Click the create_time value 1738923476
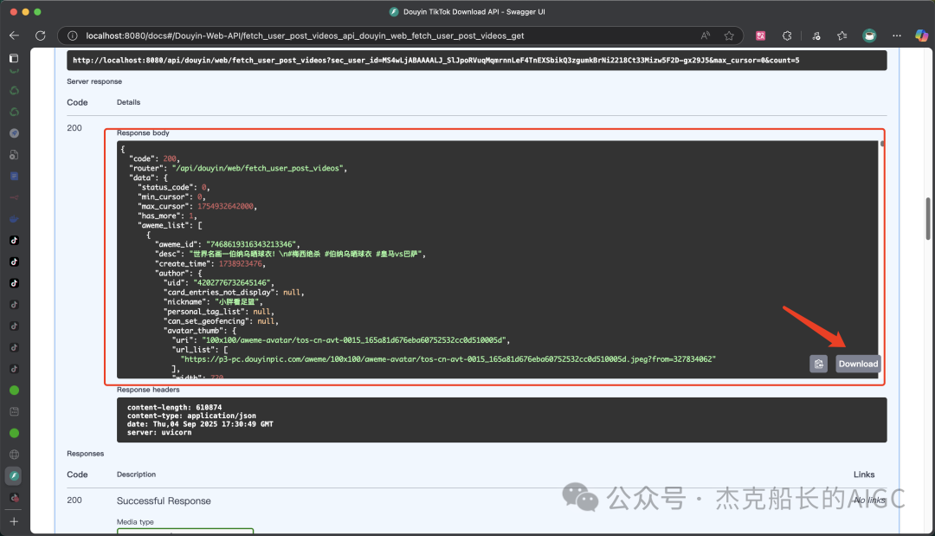This screenshot has height=536, width=935. pos(241,263)
